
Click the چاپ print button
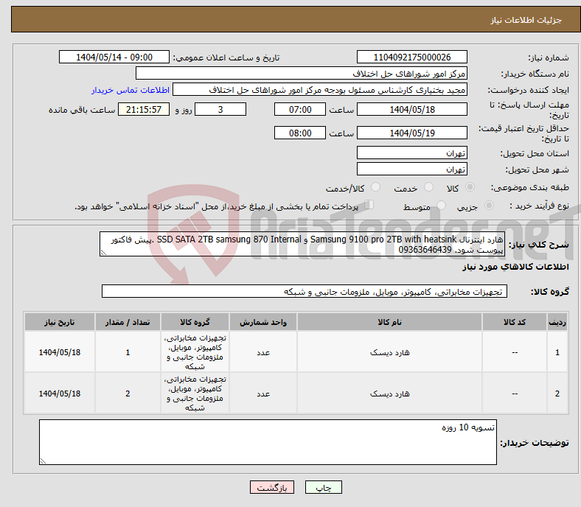[x=324, y=487]
